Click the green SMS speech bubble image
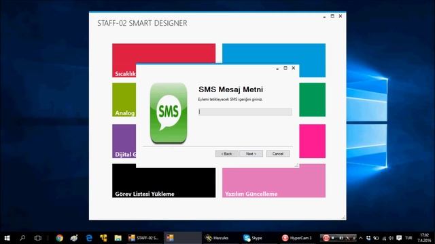Viewport: 435px width, 244px height. pos(169,113)
